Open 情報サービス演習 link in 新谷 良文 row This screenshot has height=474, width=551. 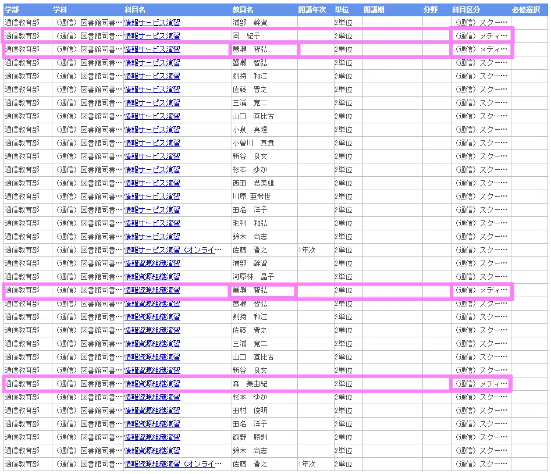coord(152,156)
